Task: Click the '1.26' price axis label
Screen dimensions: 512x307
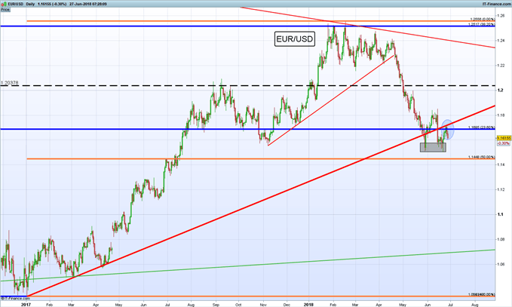Action: click(501, 15)
